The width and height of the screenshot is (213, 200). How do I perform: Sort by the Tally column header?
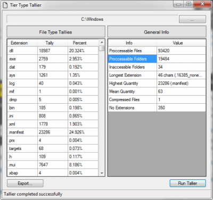tap(53, 43)
